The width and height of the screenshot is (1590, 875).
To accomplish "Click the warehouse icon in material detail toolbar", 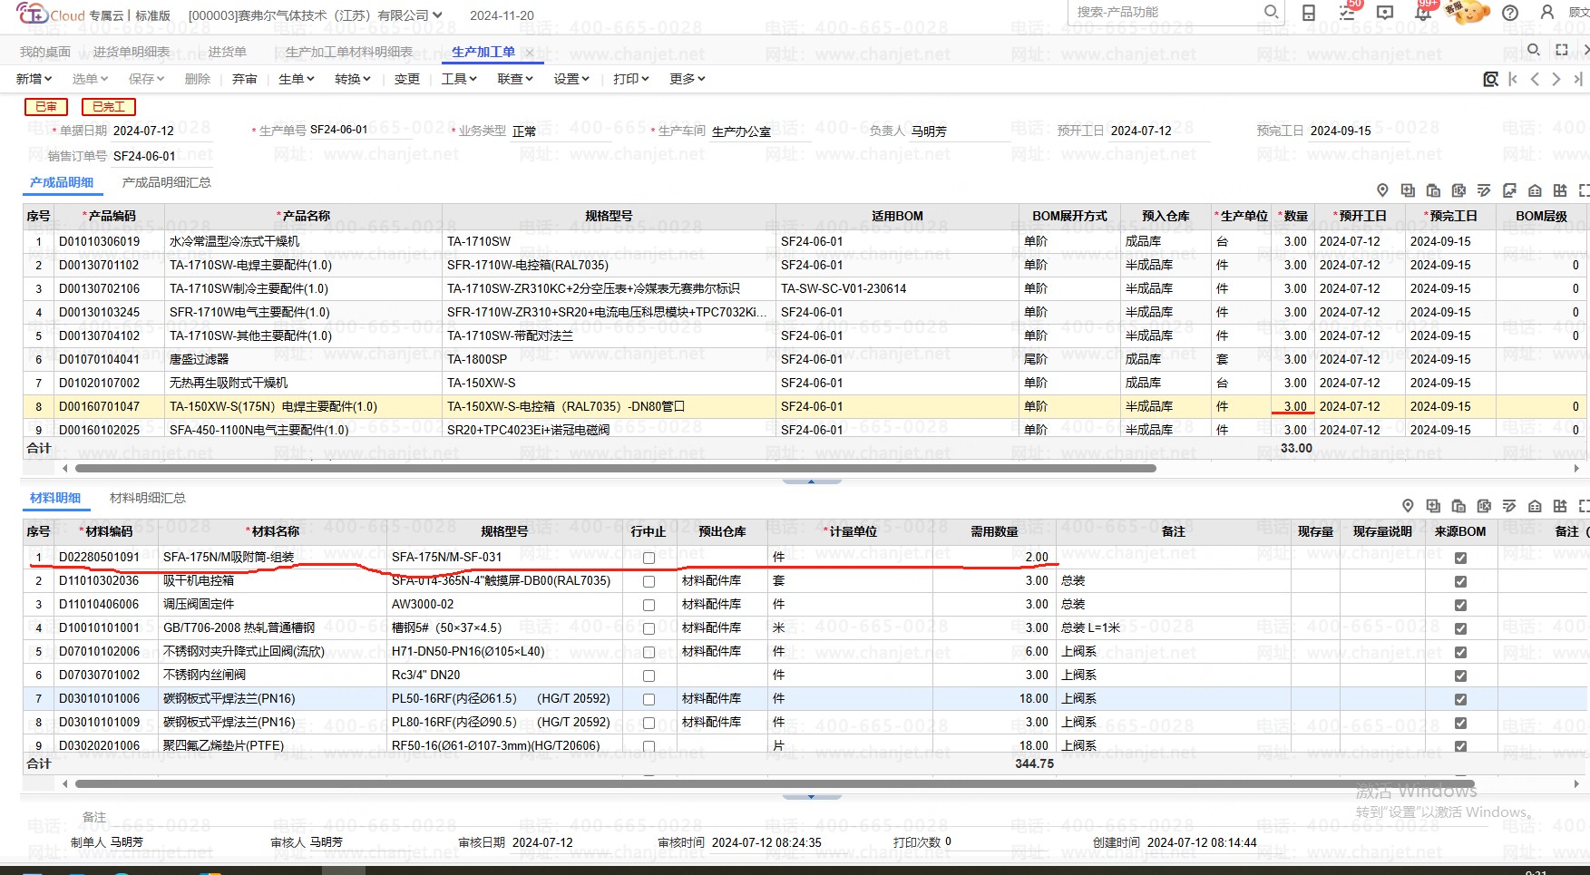I will coord(1535,506).
